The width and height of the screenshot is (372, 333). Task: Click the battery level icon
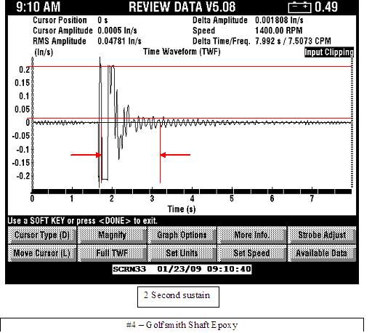[x=300, y=7]
